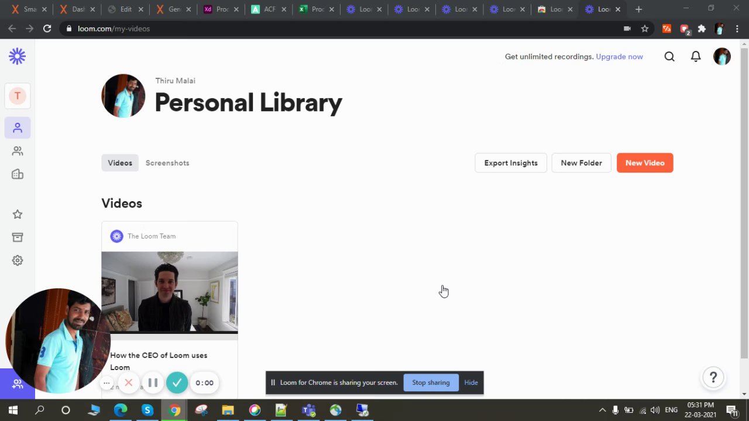Viewport: 749px width, 421px height.
Task: Finish recording with the green checkmark
Action: (177, 383)
